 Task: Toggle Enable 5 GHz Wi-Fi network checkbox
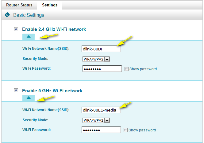coord(16,90)
